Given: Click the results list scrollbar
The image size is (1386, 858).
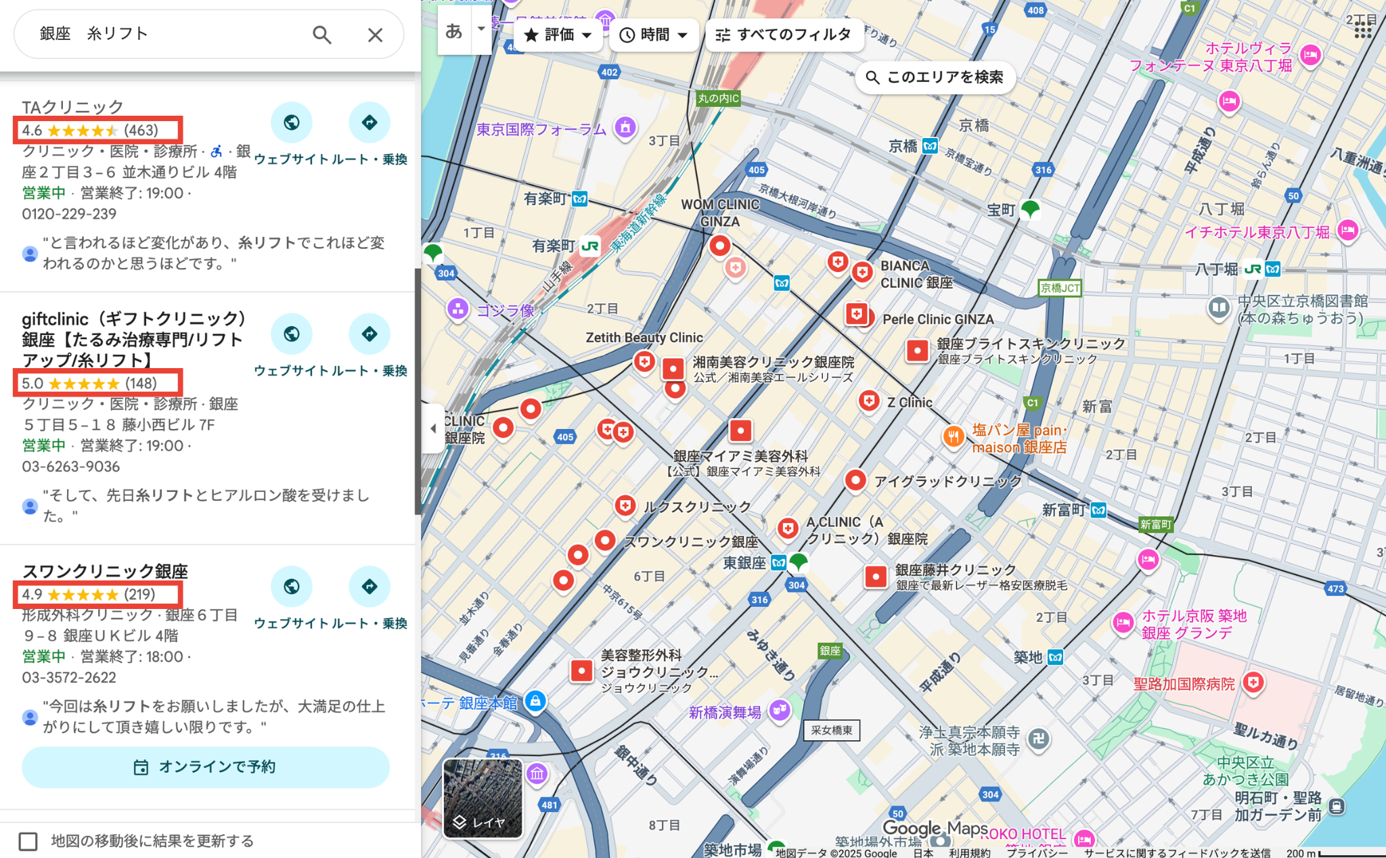Looking at the screenshot, I should pyautogui.click(x=418, y=392).
